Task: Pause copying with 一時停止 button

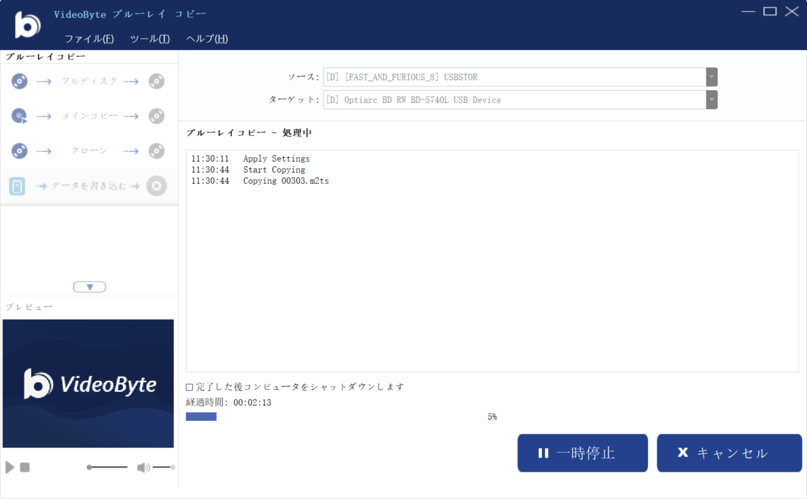Action: click(x=582, y=453)
